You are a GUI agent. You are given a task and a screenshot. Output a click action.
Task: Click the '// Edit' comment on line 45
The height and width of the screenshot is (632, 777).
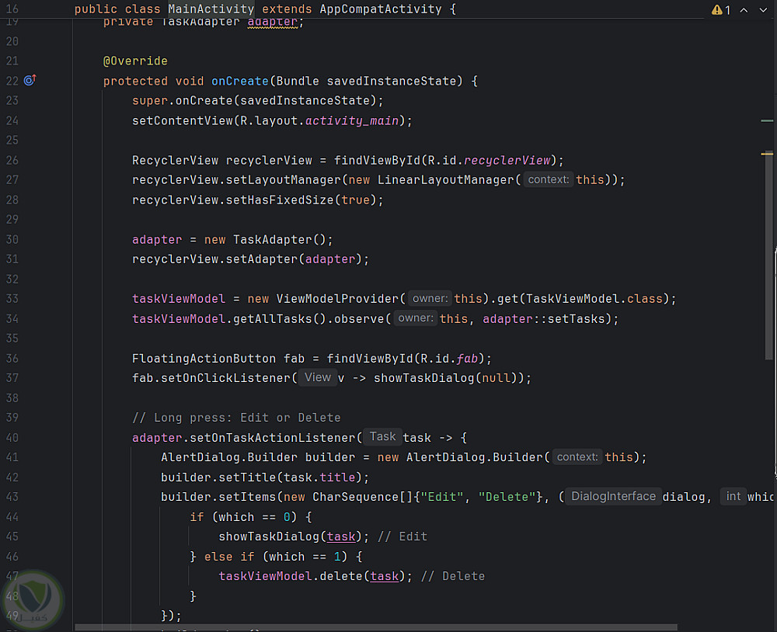tap(402, 537)
